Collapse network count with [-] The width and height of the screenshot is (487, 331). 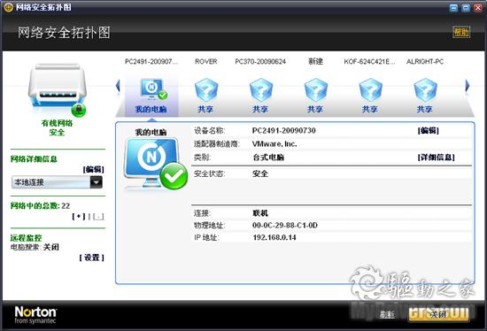[x=98, y=216]
